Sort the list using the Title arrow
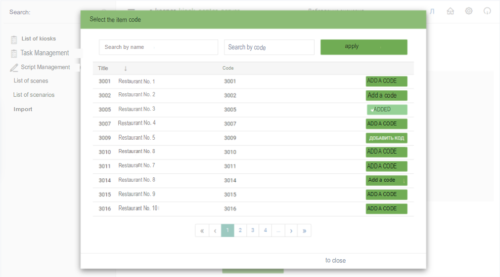 point(126,68)
